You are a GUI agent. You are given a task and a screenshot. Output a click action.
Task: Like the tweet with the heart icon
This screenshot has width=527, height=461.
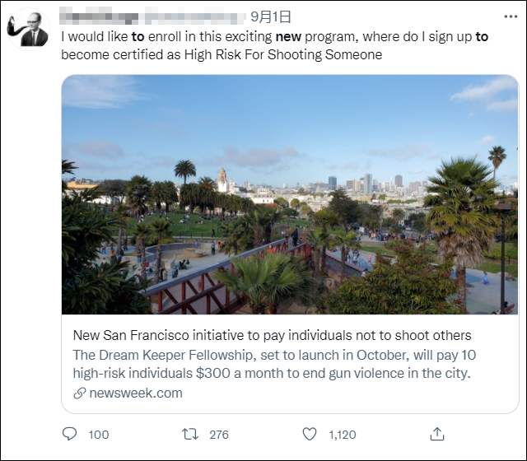310,434
